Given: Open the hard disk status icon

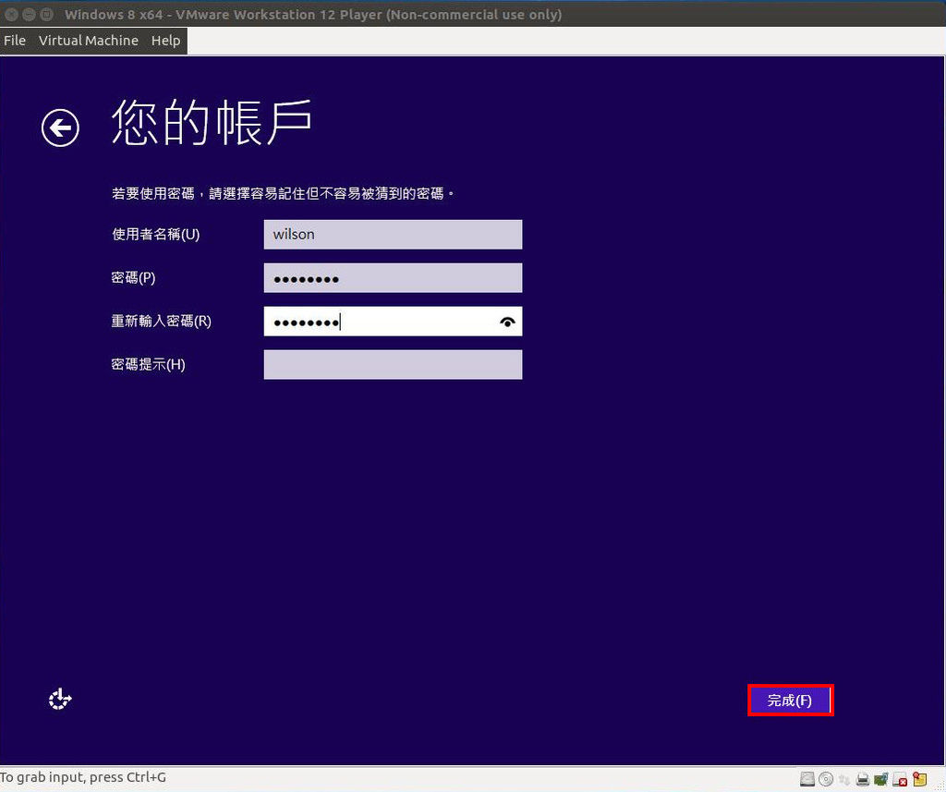Looking at the screenshot, I should coord(807,779).
